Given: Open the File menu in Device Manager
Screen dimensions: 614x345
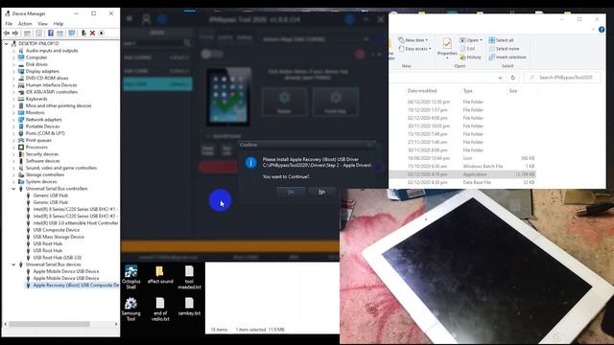Looking at the screenshot, I should pyautogui.click(x=9, y=24).
